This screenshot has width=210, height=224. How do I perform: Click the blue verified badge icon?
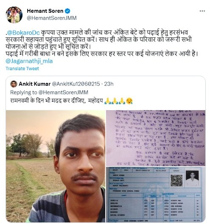tap(67, 11)
